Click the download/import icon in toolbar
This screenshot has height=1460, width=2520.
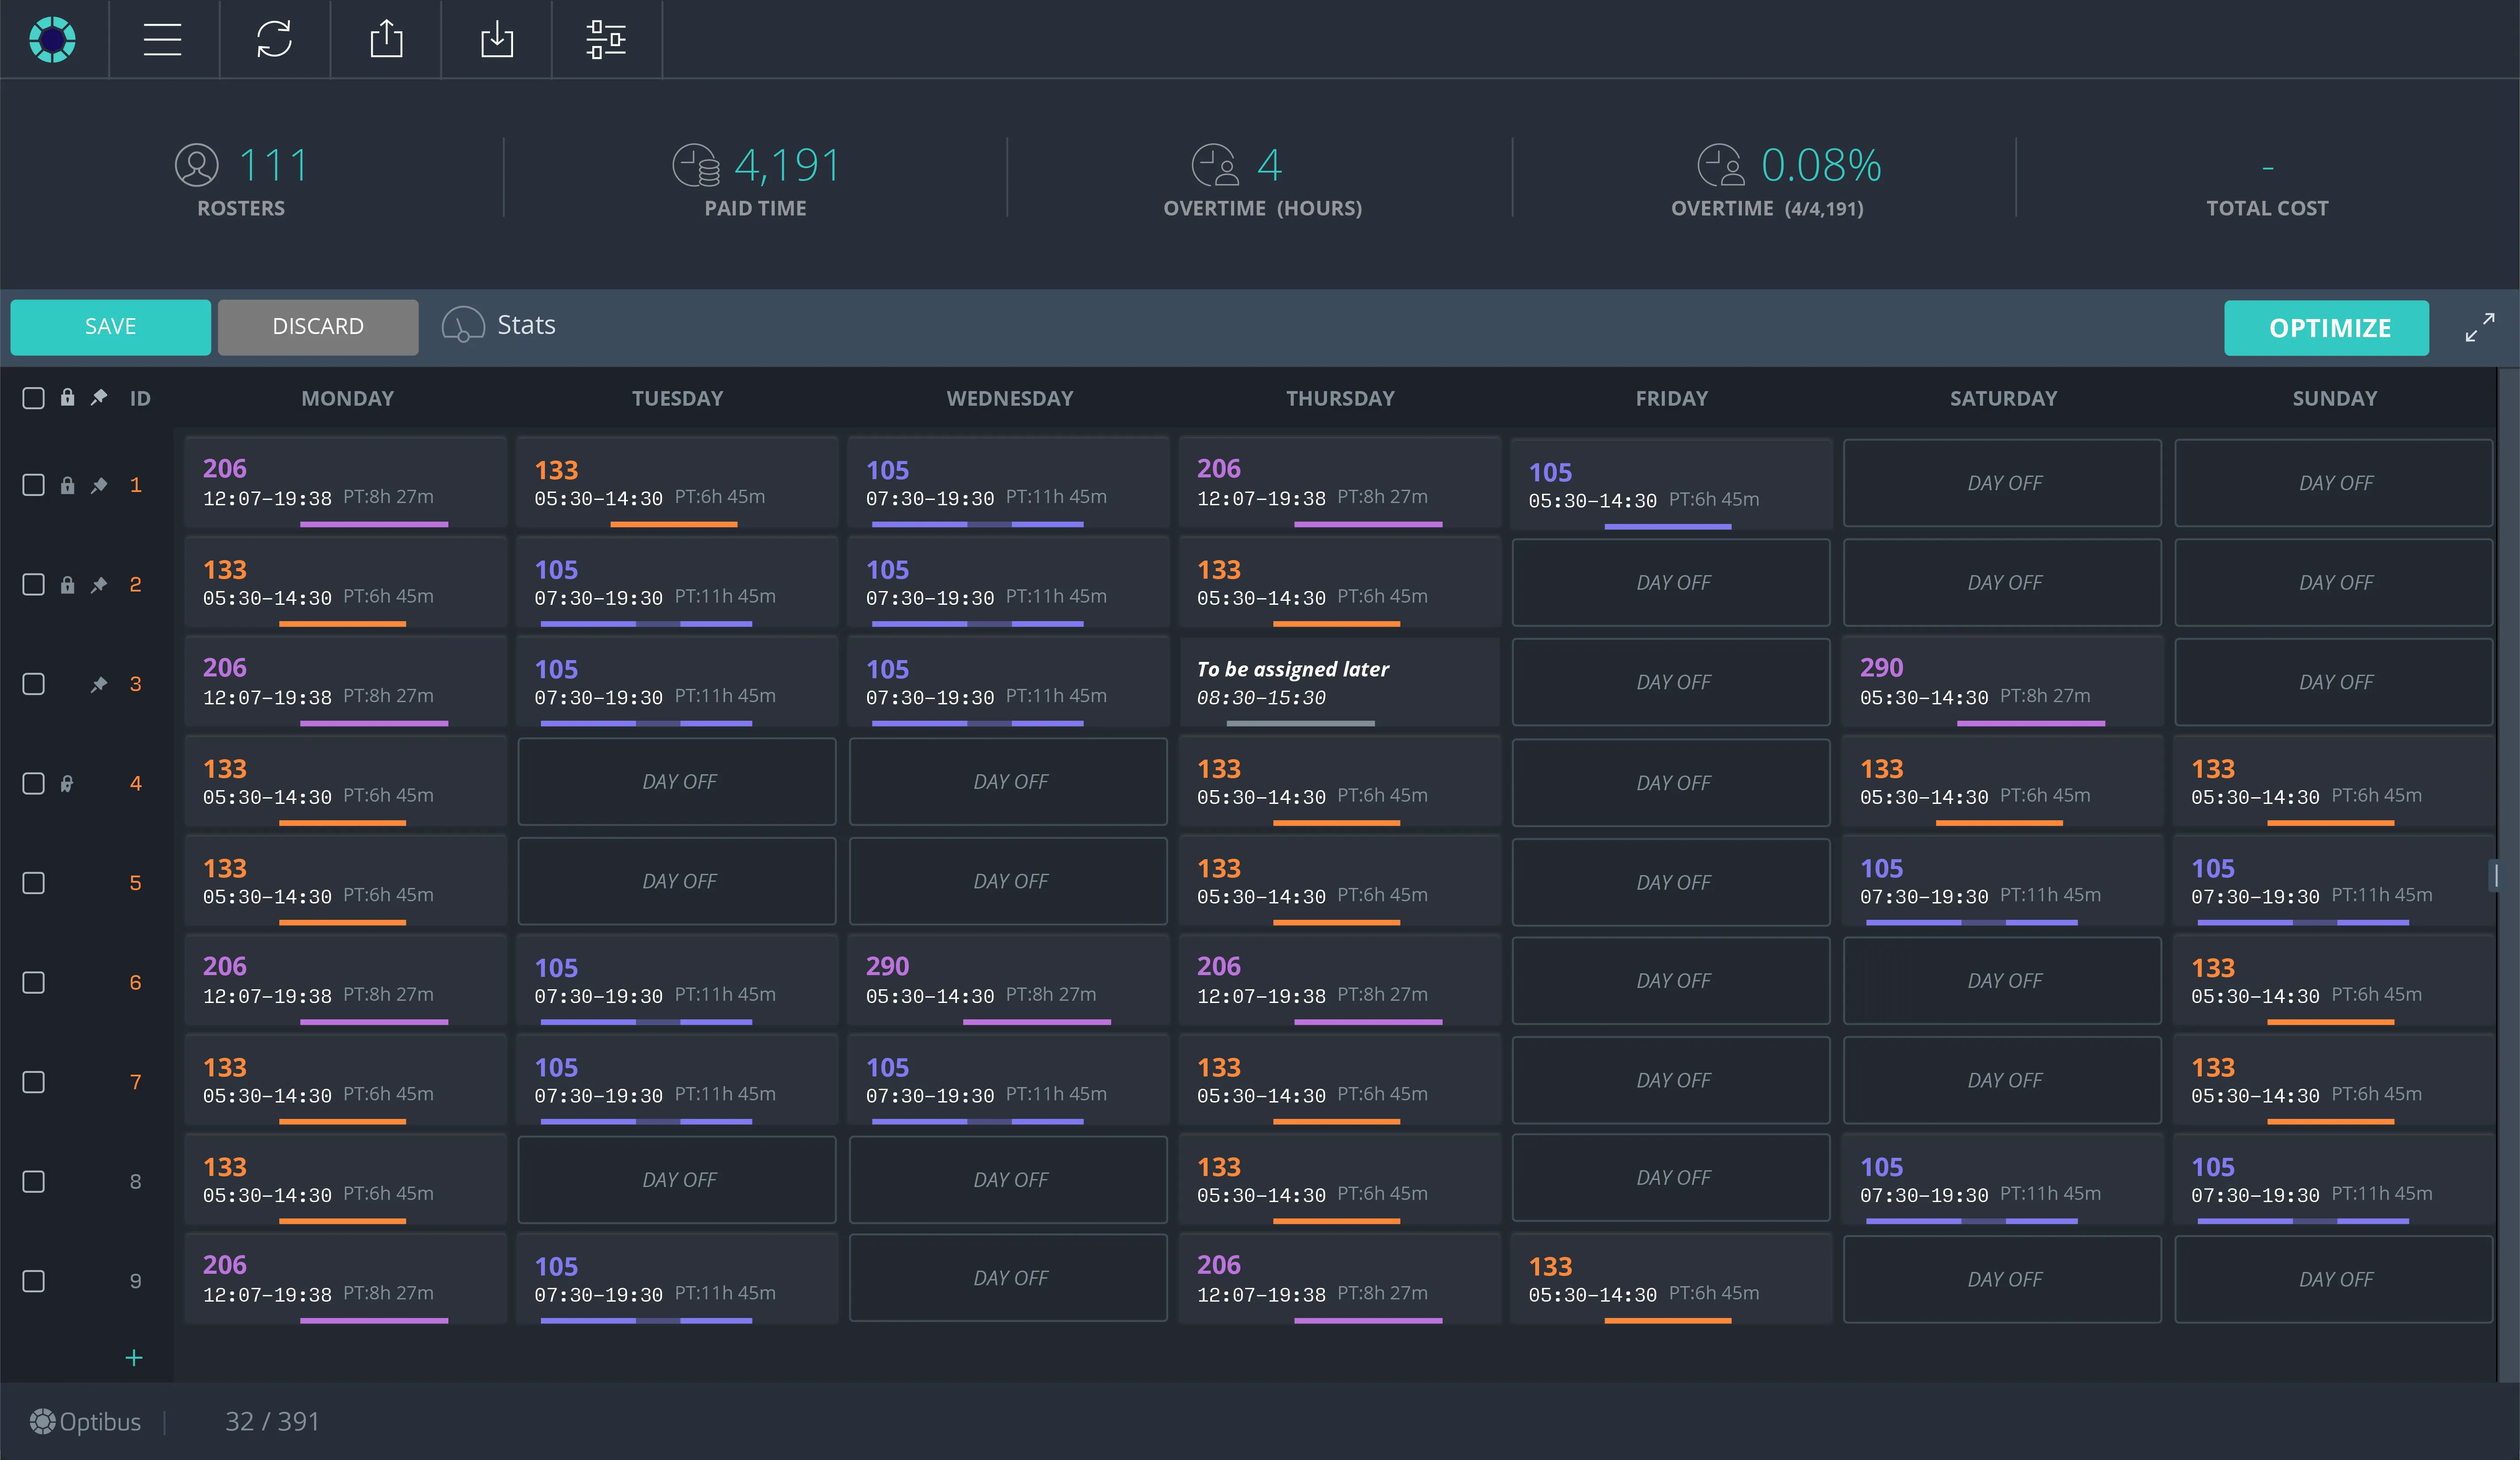(x=497, y=39)
